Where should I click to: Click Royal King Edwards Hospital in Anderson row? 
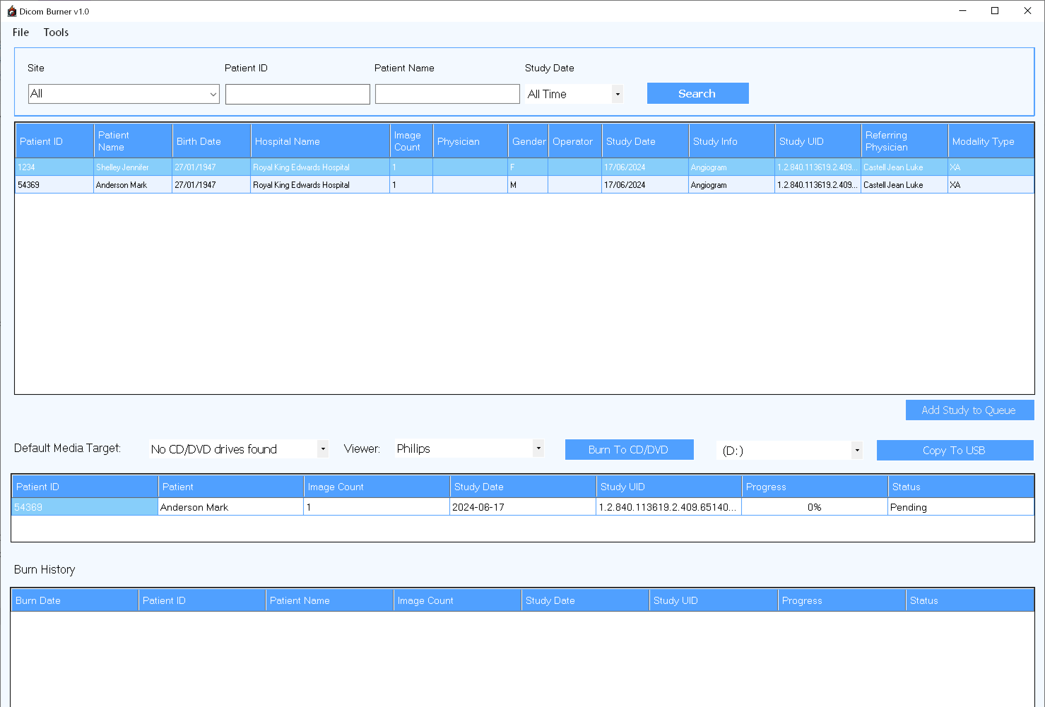(320, 185)
